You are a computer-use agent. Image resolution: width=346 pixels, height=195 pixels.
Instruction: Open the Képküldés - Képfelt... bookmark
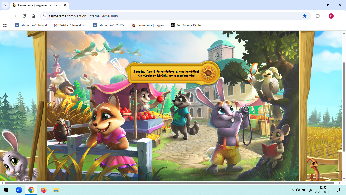(x=188, y=25)
